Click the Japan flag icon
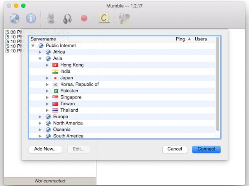 click(55, 78)
